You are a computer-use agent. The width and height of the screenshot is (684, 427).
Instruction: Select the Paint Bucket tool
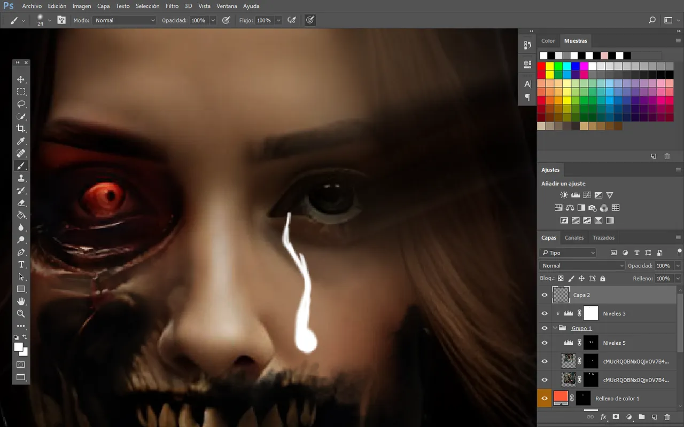[x=21, y=215]
